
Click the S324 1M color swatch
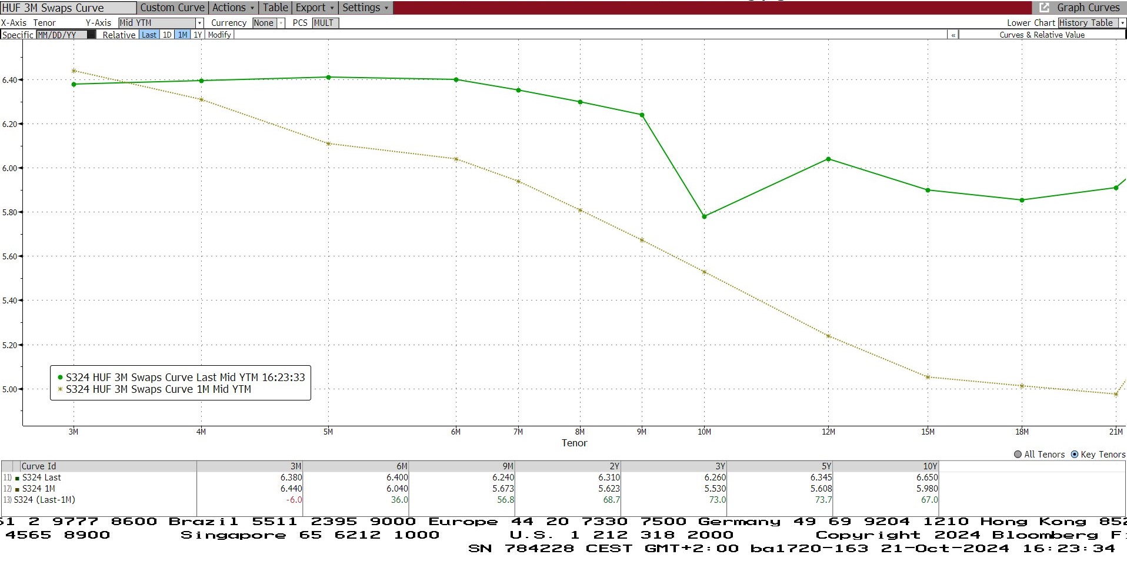point(17,489)
